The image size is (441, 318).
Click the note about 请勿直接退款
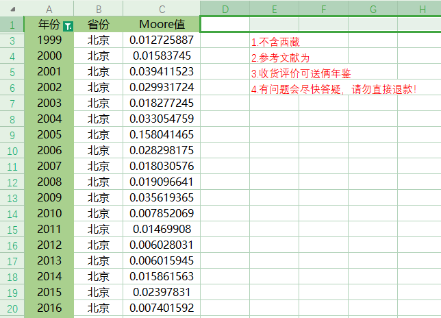[x=333, y=90]
